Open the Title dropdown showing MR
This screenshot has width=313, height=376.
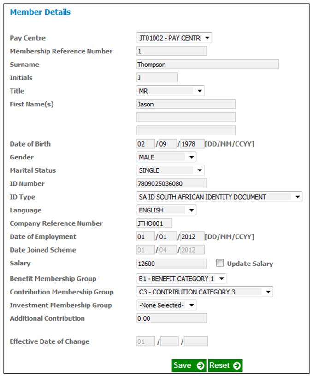170,91
